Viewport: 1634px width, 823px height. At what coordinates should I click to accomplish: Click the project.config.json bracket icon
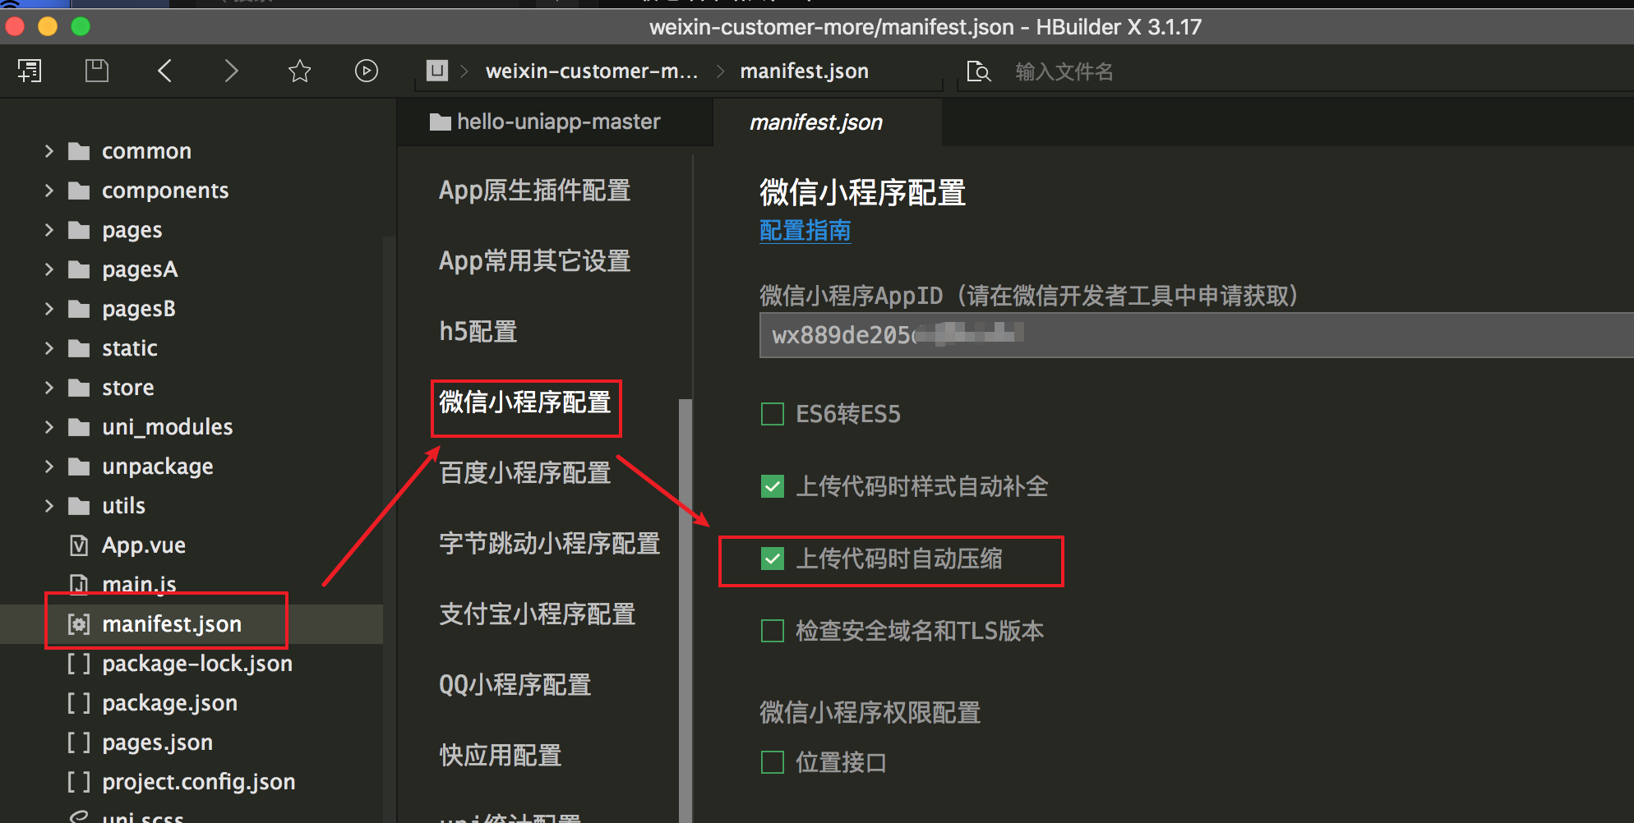[79, 782]
